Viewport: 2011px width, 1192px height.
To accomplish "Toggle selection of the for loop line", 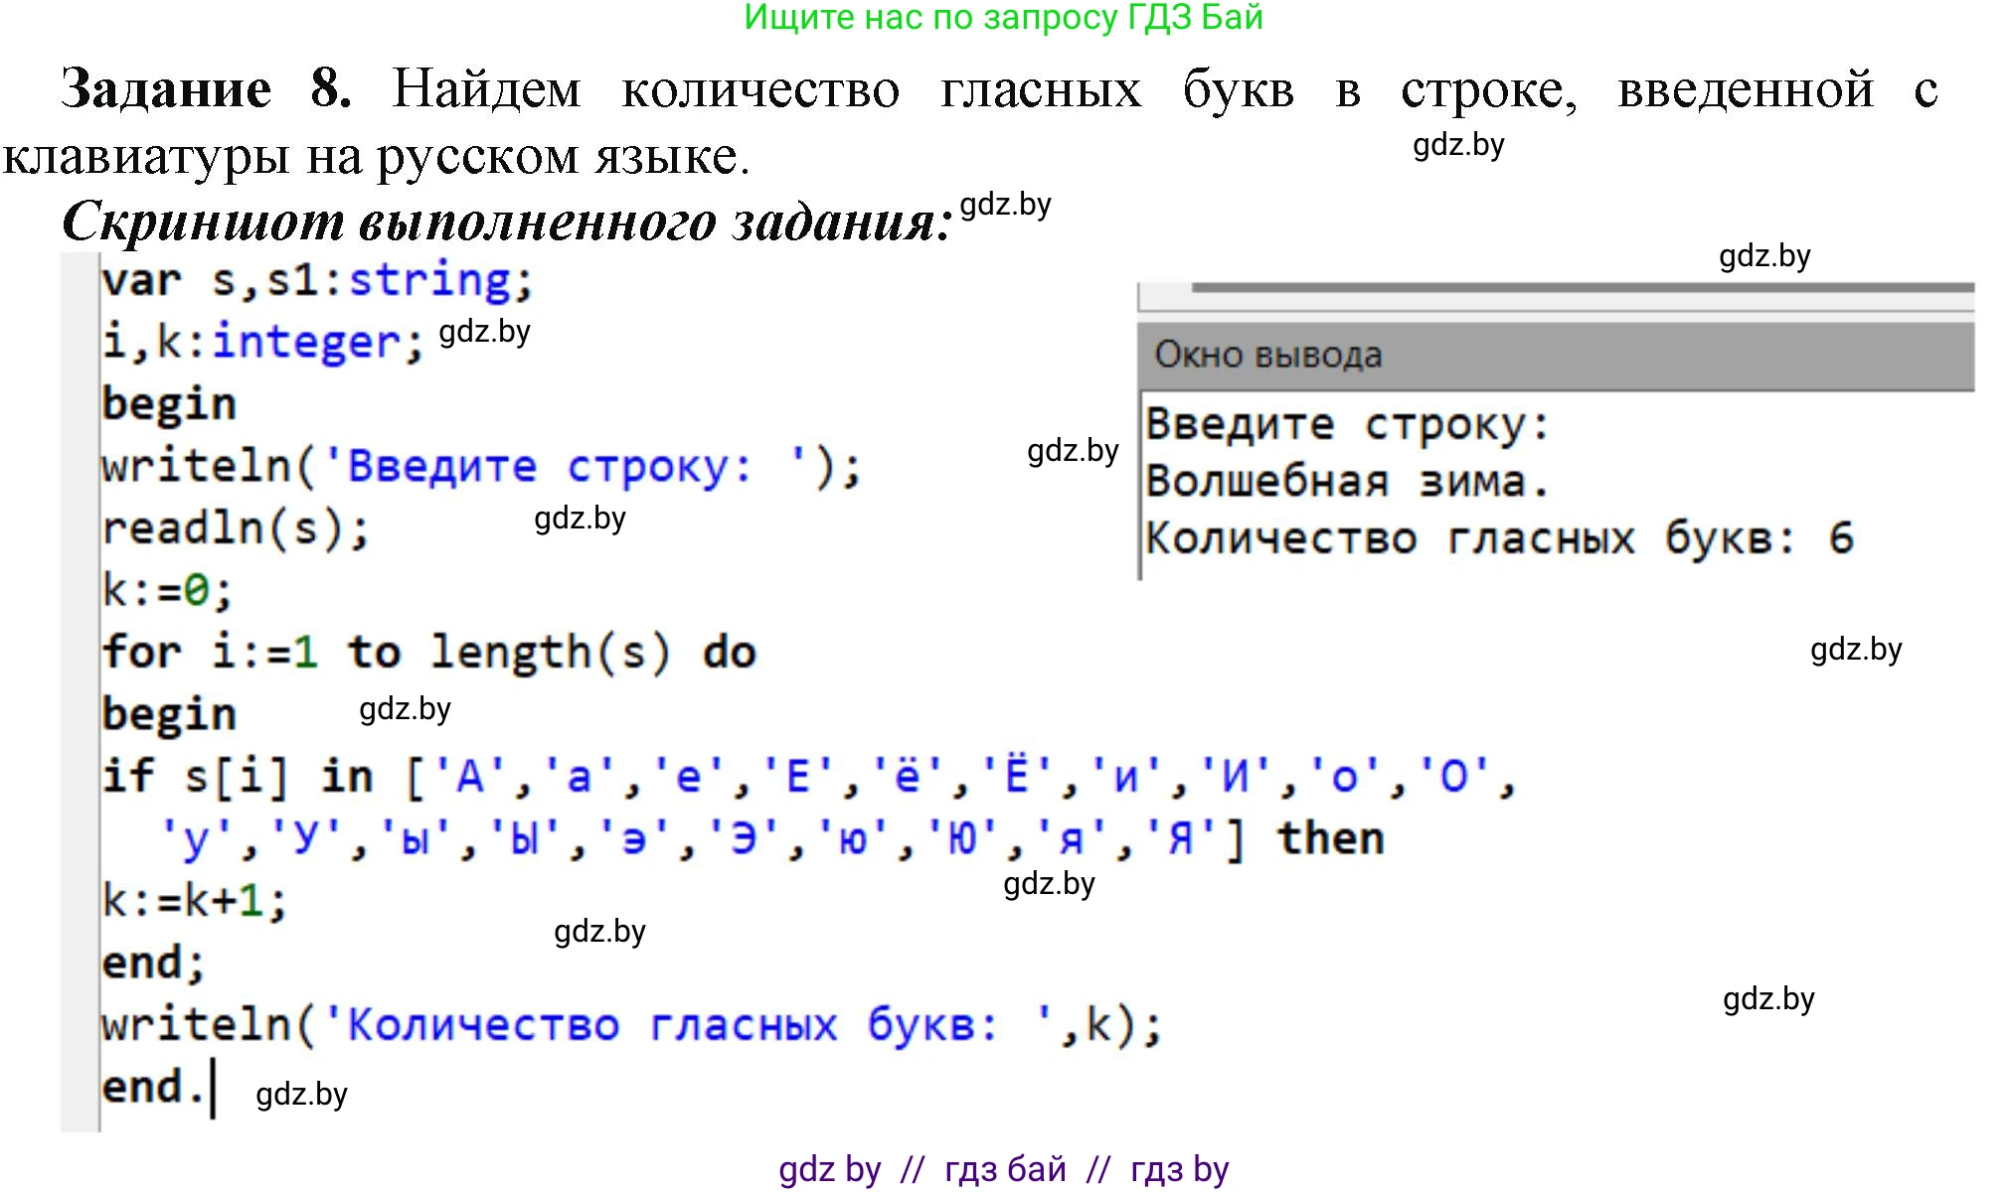I will pyautogui.click(x=427, y=652).
